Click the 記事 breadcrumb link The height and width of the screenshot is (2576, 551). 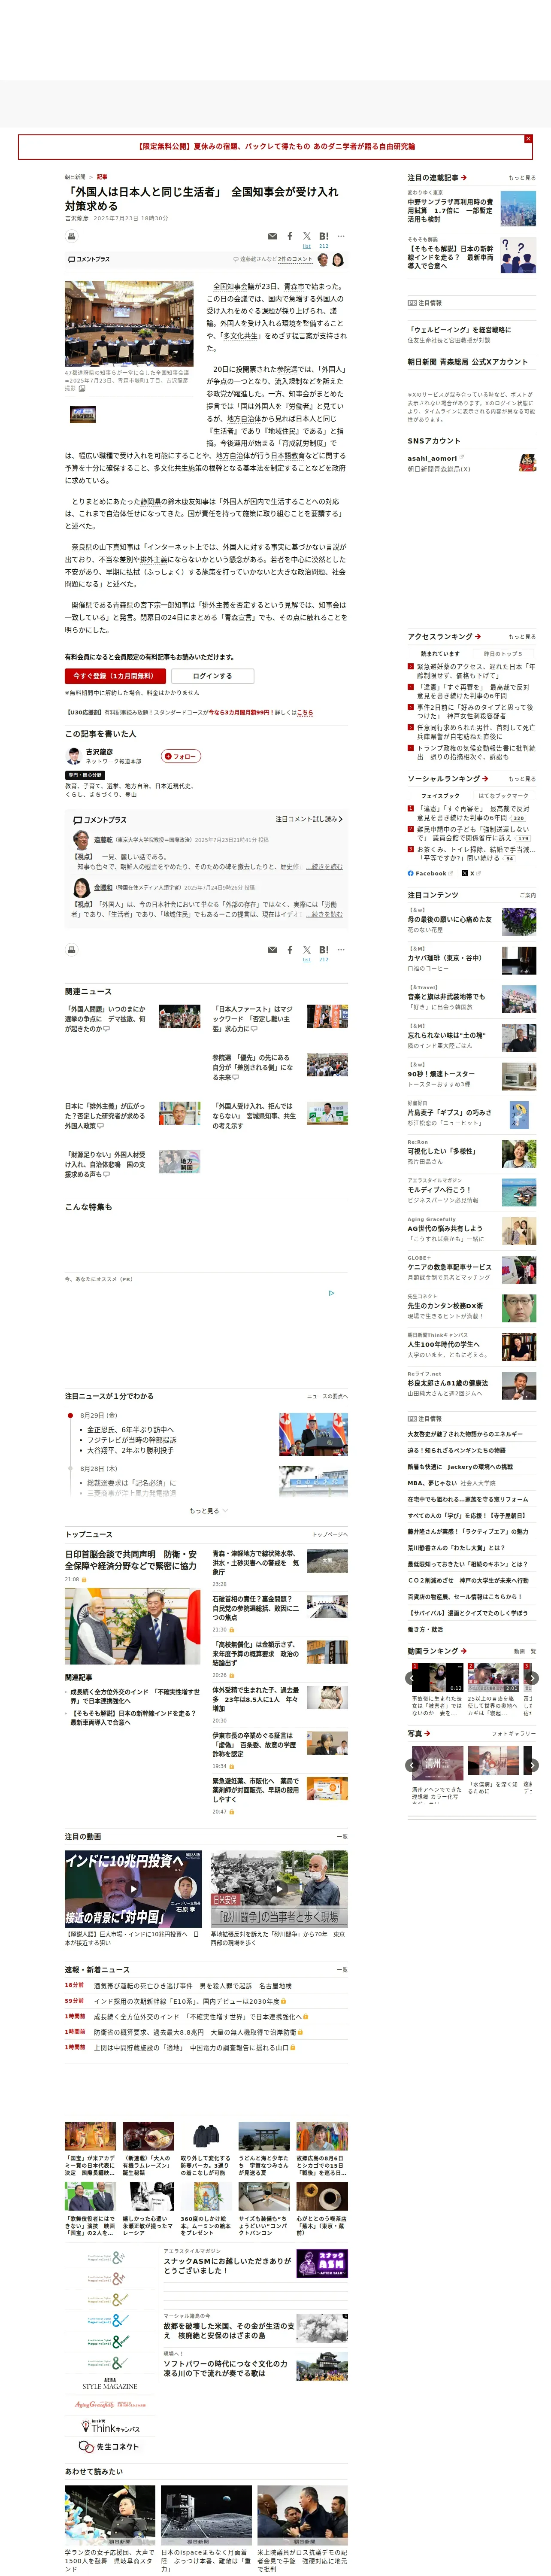click(102, 177)
